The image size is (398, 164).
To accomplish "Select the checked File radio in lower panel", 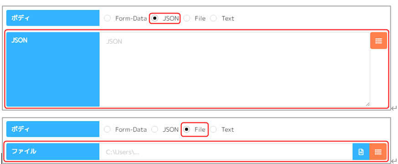I will pyautogui.click(x=186, y=129).
